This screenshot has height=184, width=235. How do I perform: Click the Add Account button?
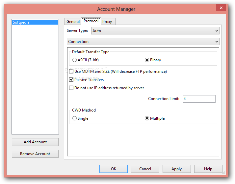(x=35, y=142)
